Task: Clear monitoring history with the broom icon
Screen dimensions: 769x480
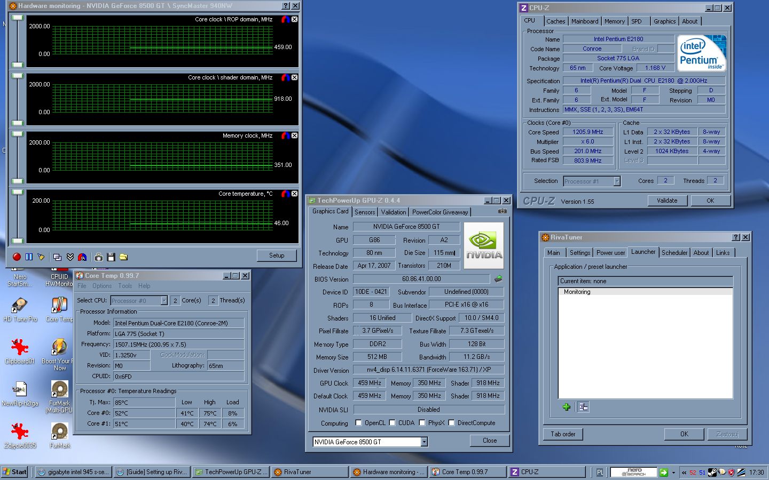Action: [41, 257]
